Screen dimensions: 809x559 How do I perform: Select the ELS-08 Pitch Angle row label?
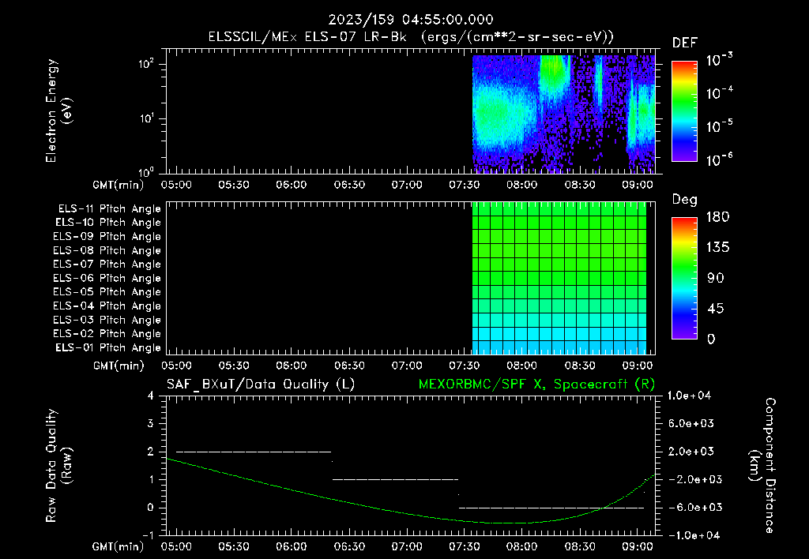[x=107, y=250]
